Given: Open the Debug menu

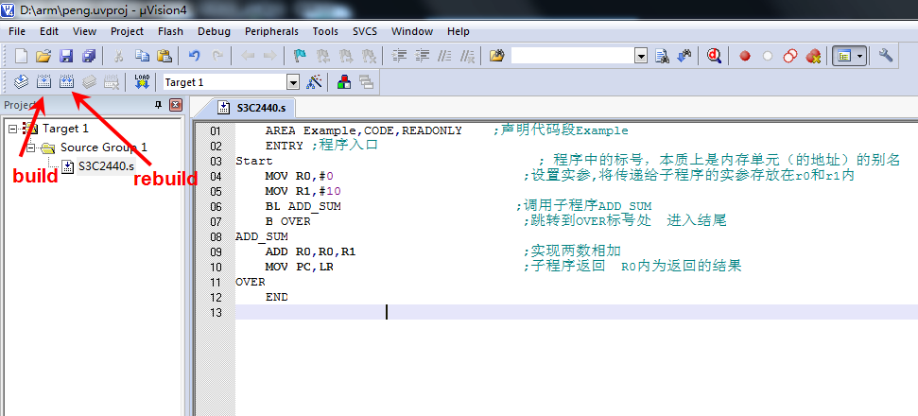Looking at the screenshot, I should click(x=214, y=31).
